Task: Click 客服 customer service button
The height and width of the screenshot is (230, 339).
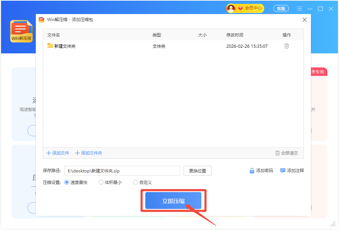Action: click(x=281, y=9)
